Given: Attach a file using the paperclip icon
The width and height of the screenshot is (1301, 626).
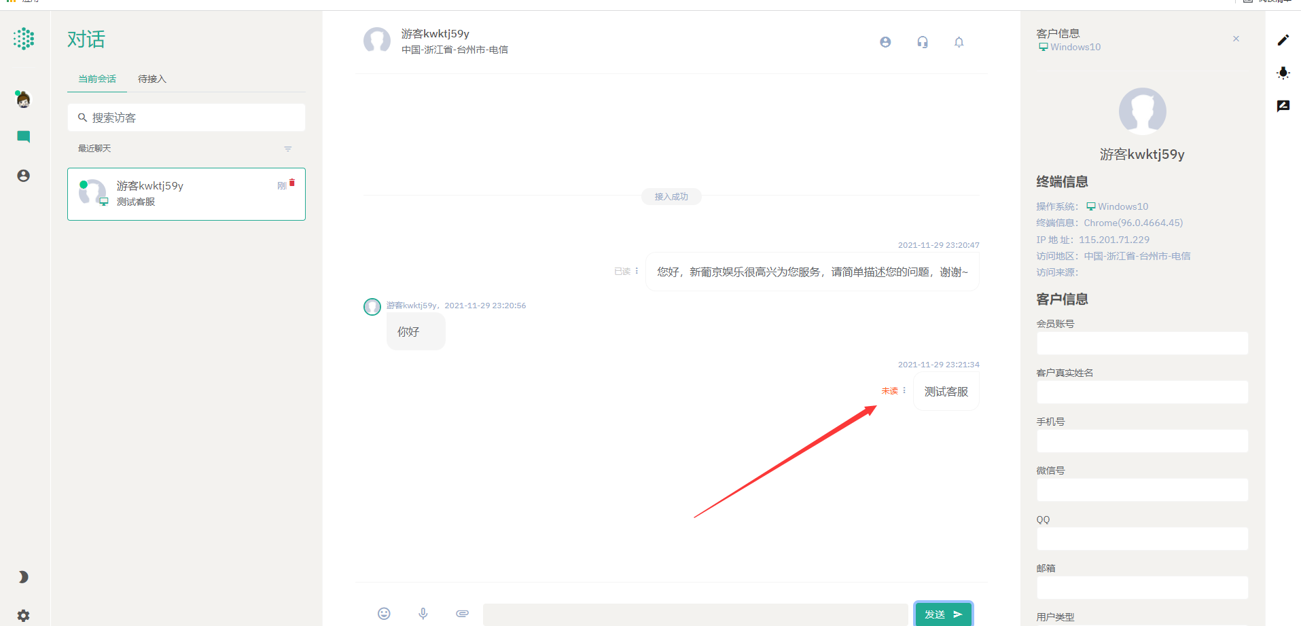Looking at the screenshot, I should 462,613.
